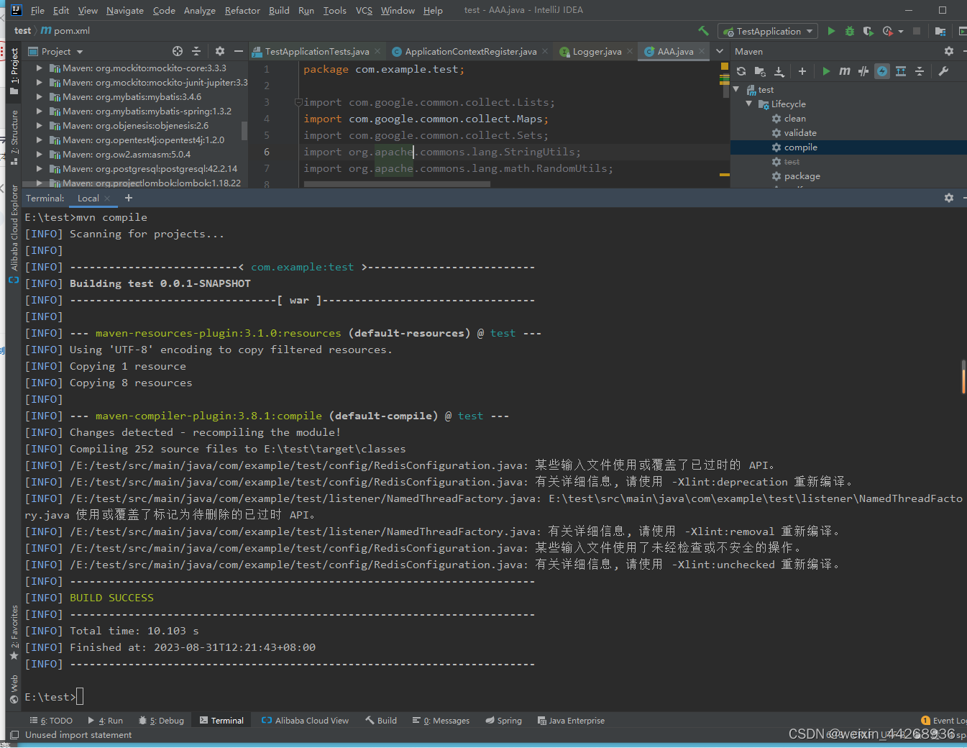Hide the Project panel minus icon
Image resolution: width=967 pixels, height=748 pixels.
click(239, 51)
